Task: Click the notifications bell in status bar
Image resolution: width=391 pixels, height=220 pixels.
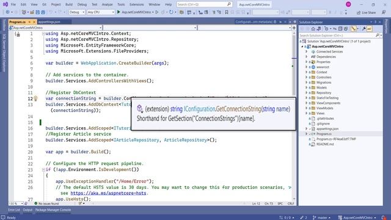Action: coord(384,218)
